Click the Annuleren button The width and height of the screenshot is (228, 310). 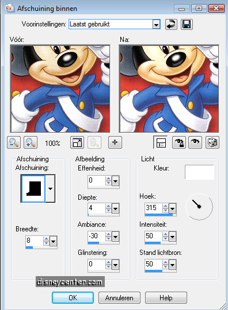[x=119, y=298]
